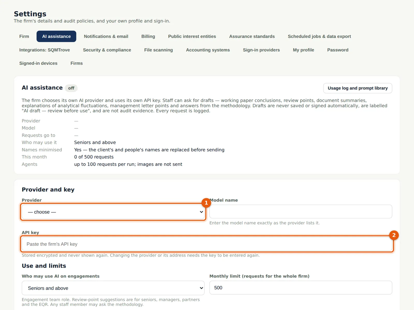Open Scheduled jobs & data export
The image size is (414, 310).
(x=319, y=36)
